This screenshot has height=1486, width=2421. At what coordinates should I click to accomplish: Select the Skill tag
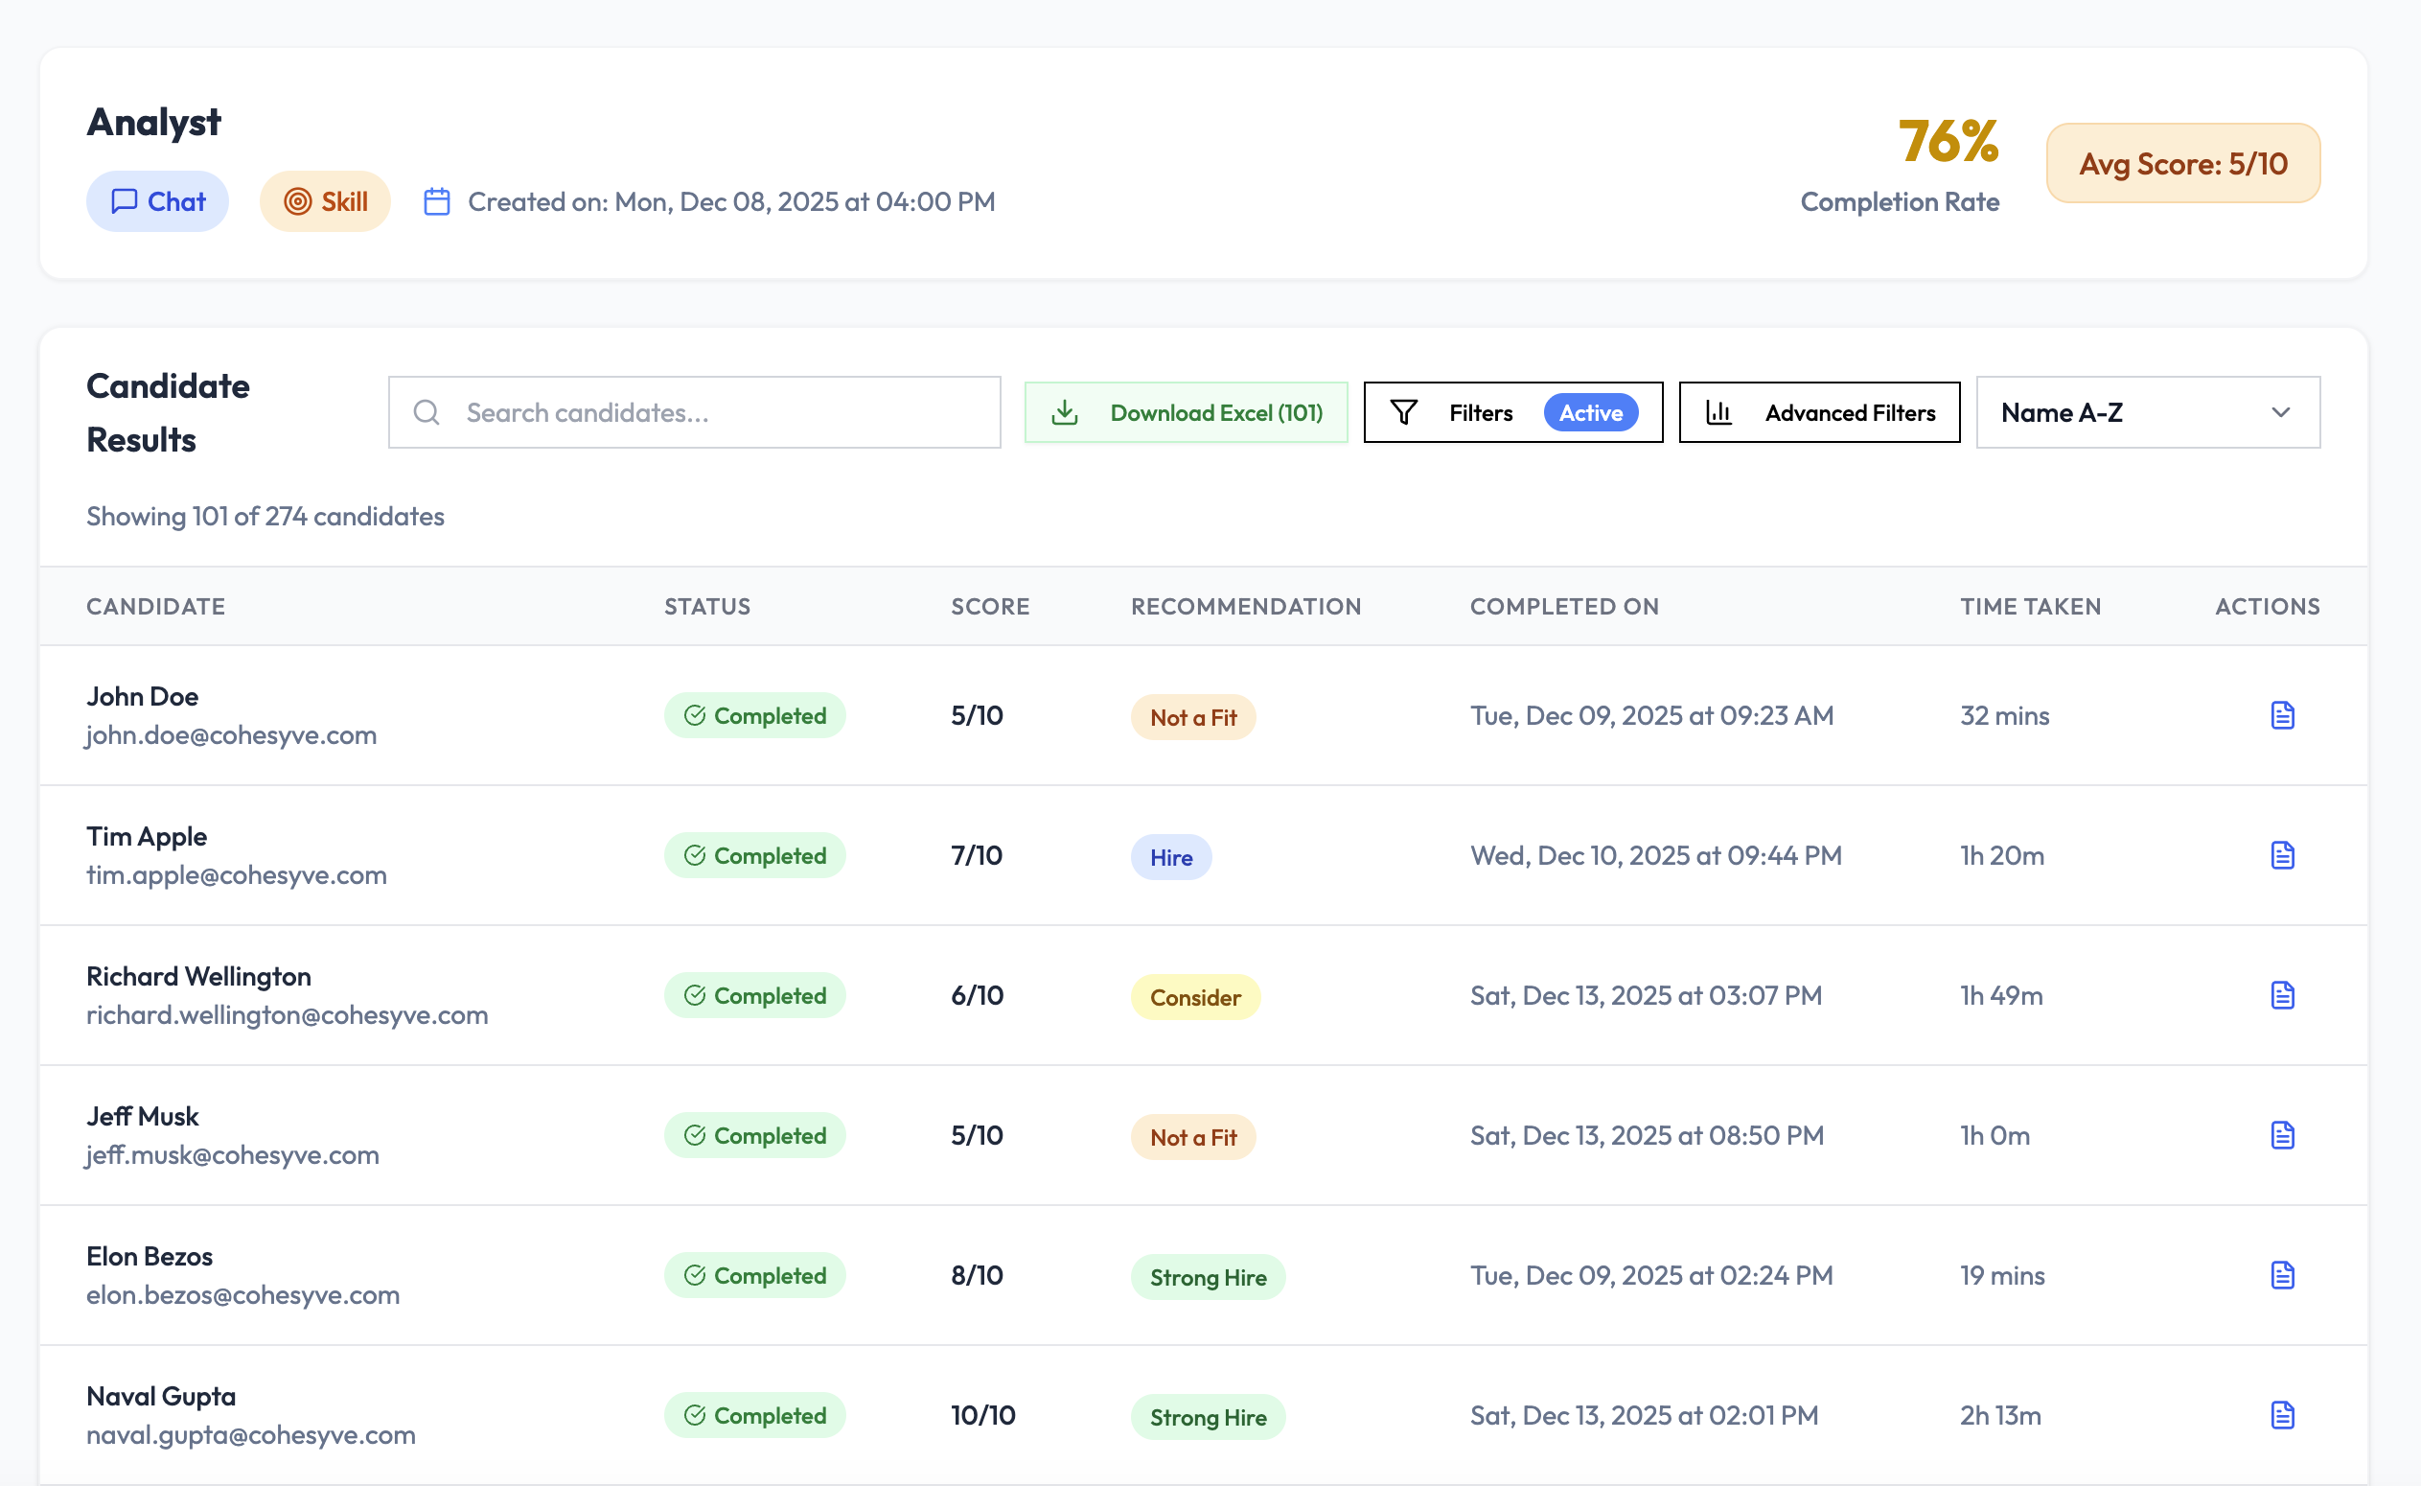pyautogui.click(x=325, y=201)
